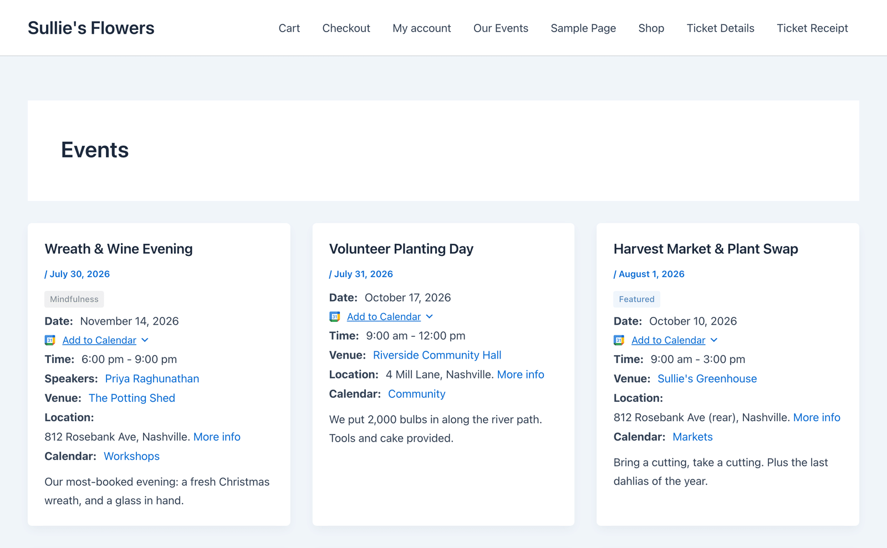Select the Mindfulness tag badge
Viewport: 887px width, 548px height.
pos(74,299)
